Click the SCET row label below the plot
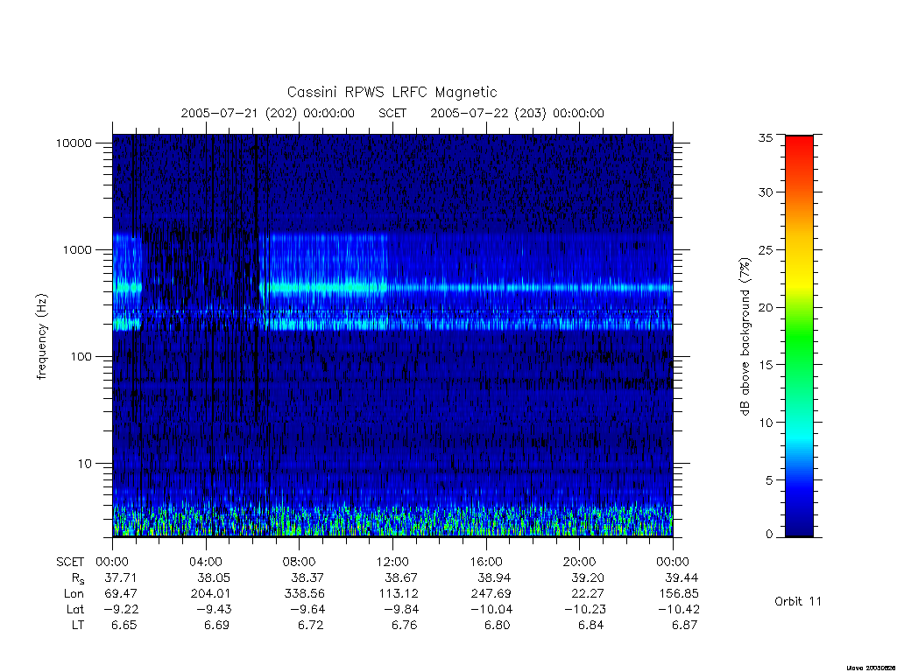Viewport: 897px width, 672px height. click(x=70, y=563)
